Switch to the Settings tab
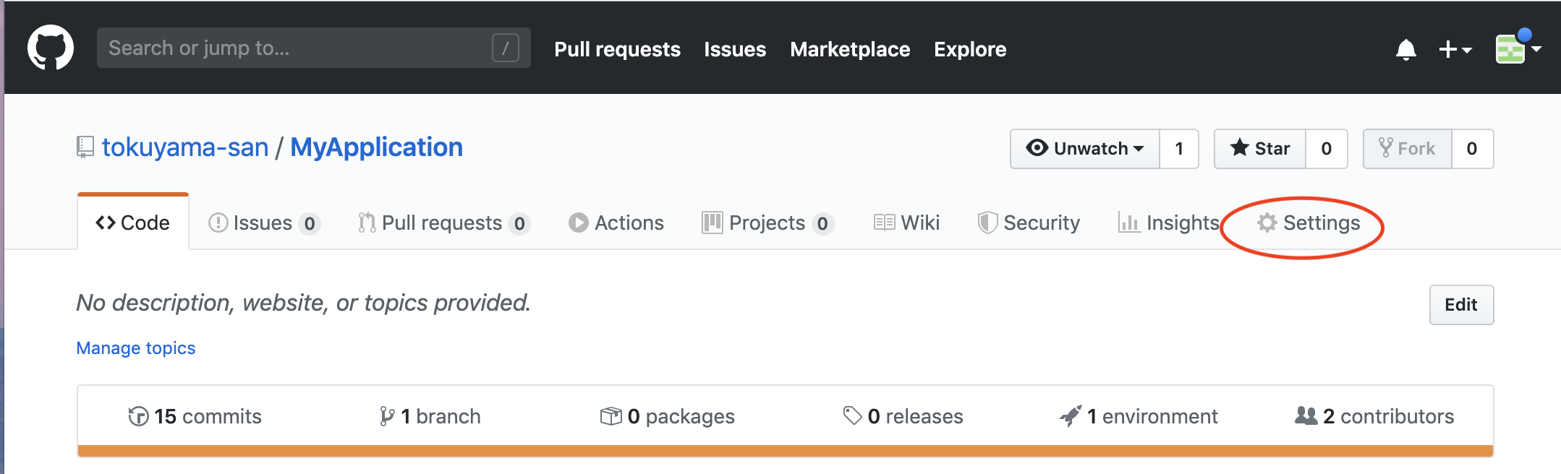Screen dimensions: 1561x474 click(x=1309, y=223)
